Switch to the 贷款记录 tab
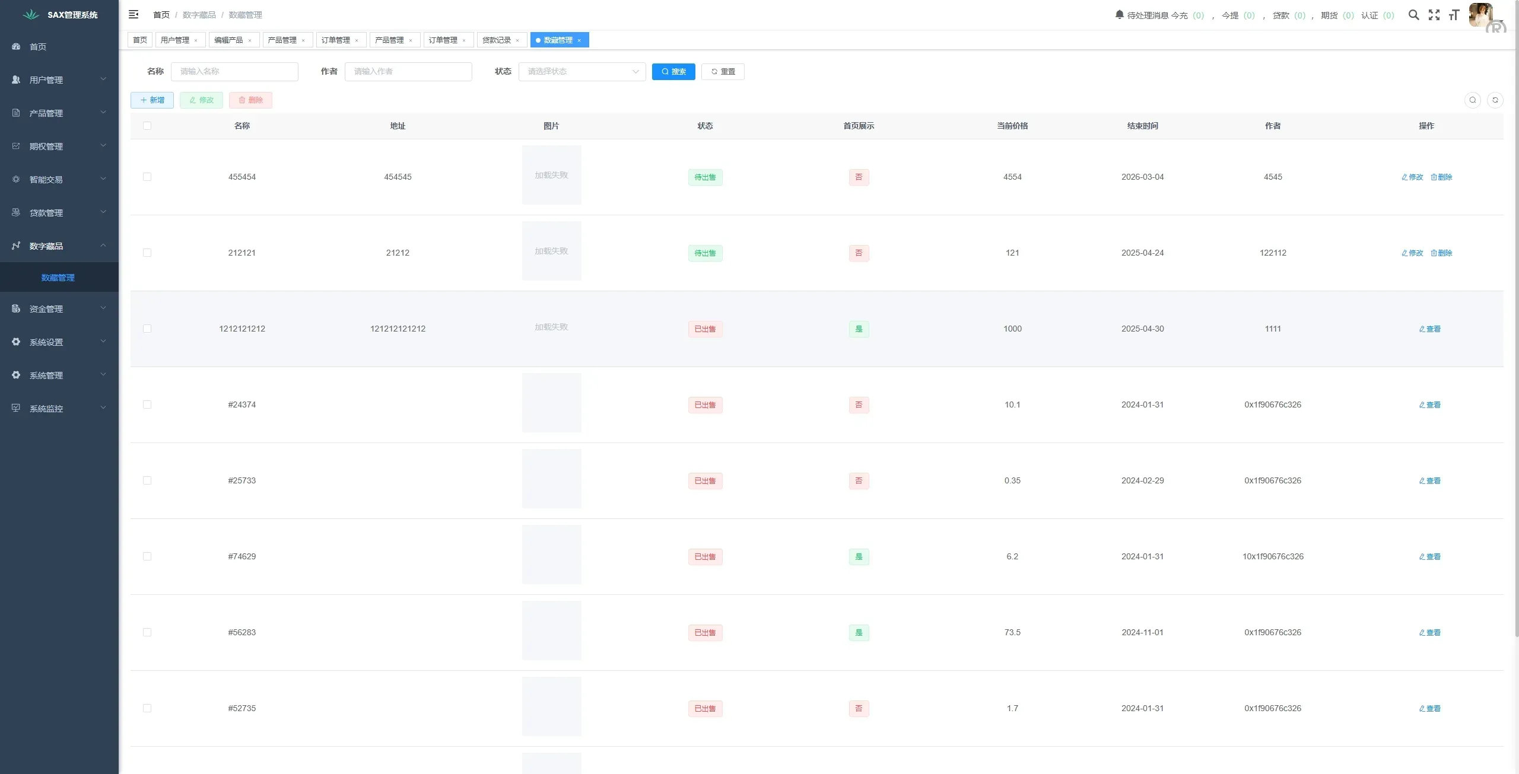The height and width of the screenshot is (774, 1519). [x=497, y=40]
